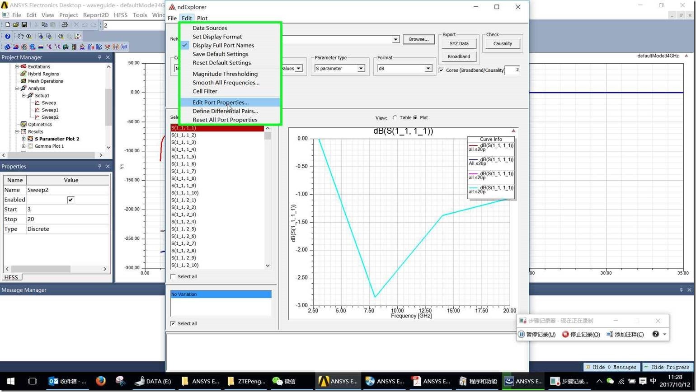
Task: Click the Fit All magnifier icon
Action: point(61,36)
